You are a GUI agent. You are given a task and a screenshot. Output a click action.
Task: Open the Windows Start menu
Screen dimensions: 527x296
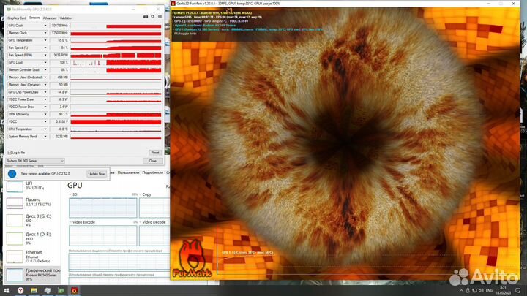click(x=6, y=291)
